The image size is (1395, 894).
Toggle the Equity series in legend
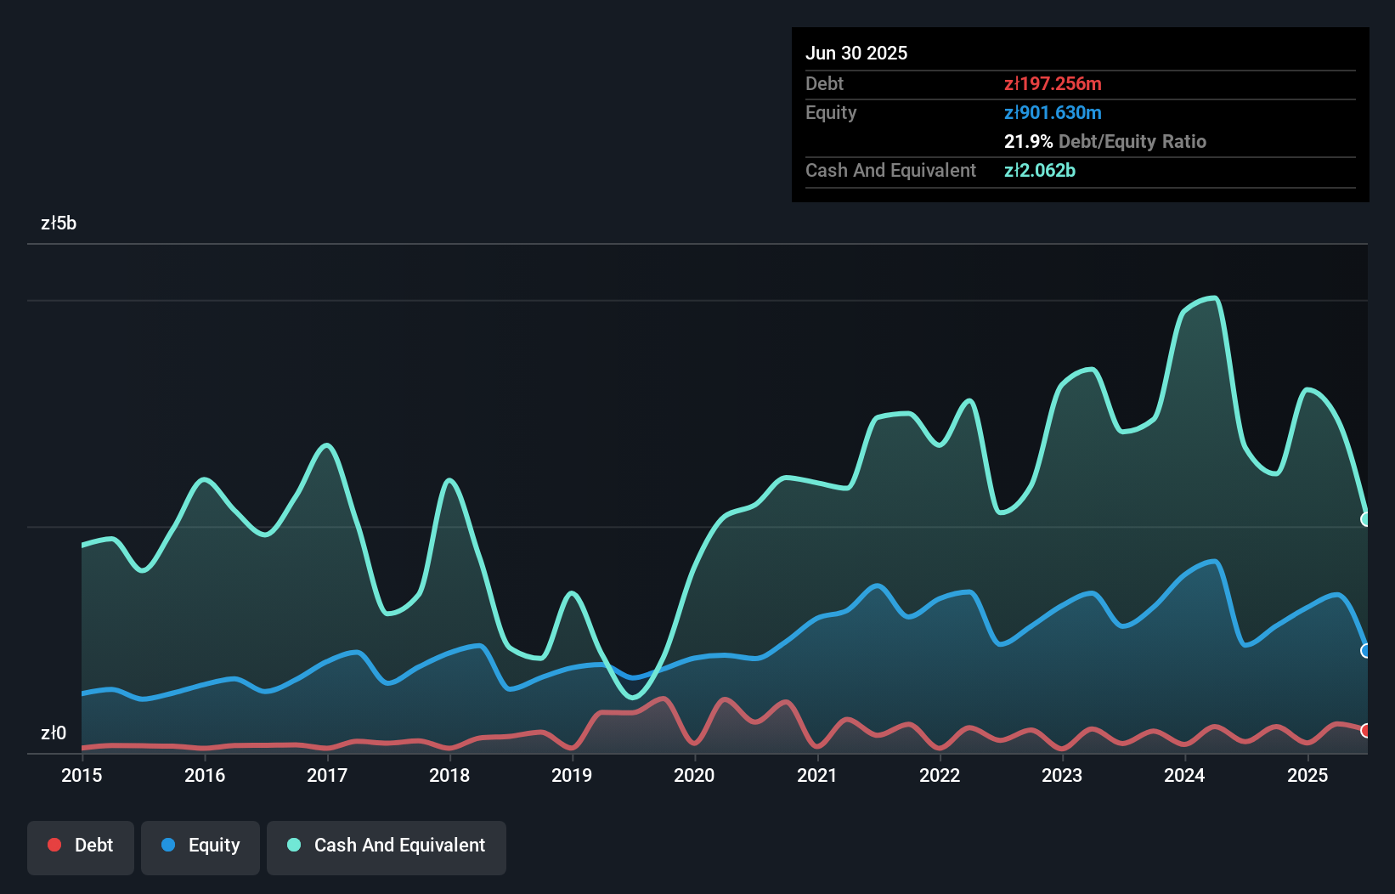pos(200,846)
